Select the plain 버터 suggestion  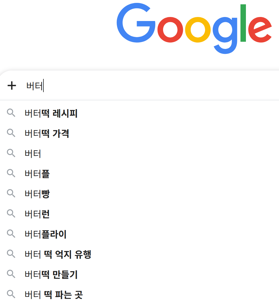[x=33, y=154]
